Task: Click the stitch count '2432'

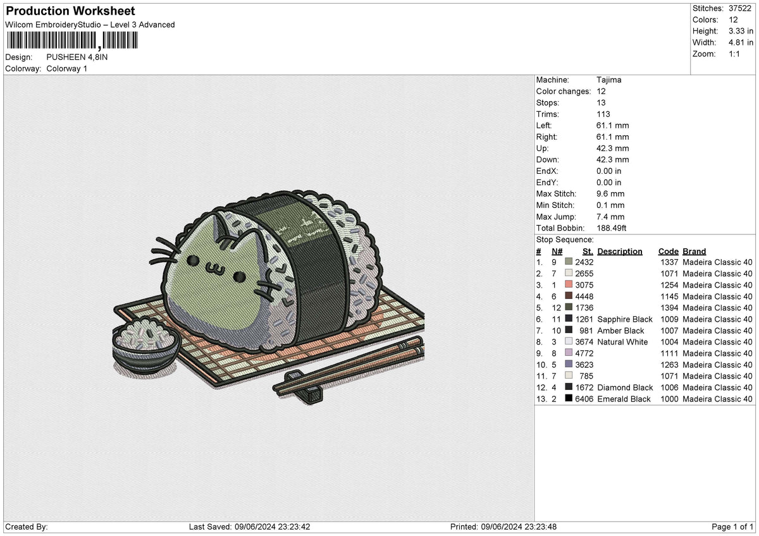Action: [584, 262]
